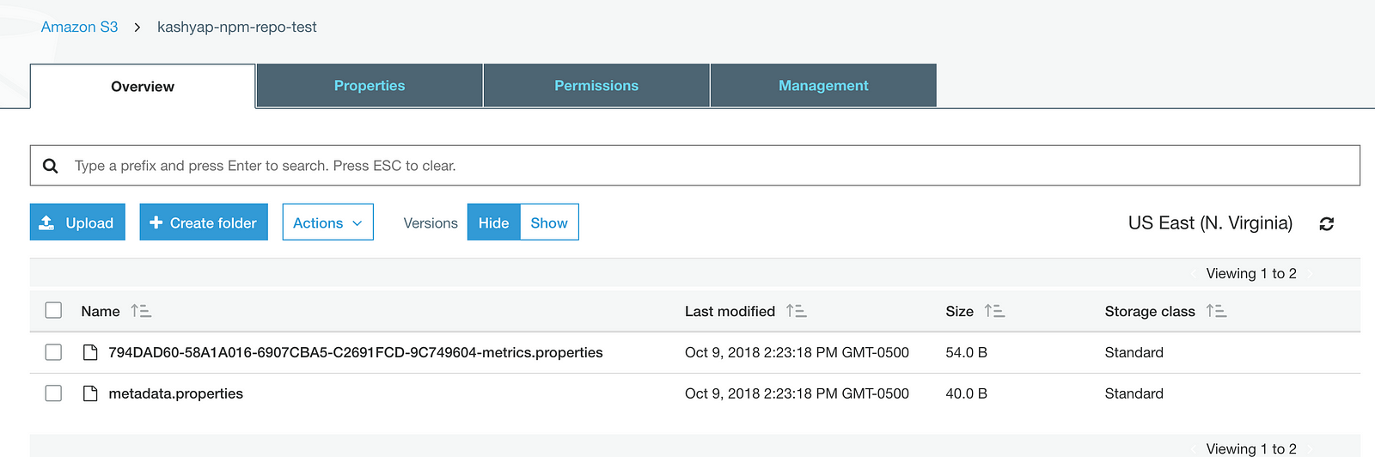Open the Permissions tab
1375x457 pixels.
[x=596, y=86]
